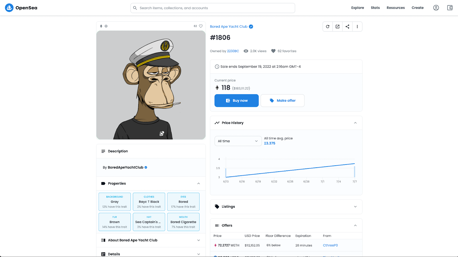The width and height of the screenshot is (458, 257).
Task: Click the Expiration column header
Action: pos(303,236)
